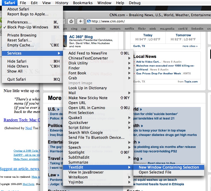Open the View menu

[x=47, y=3]
